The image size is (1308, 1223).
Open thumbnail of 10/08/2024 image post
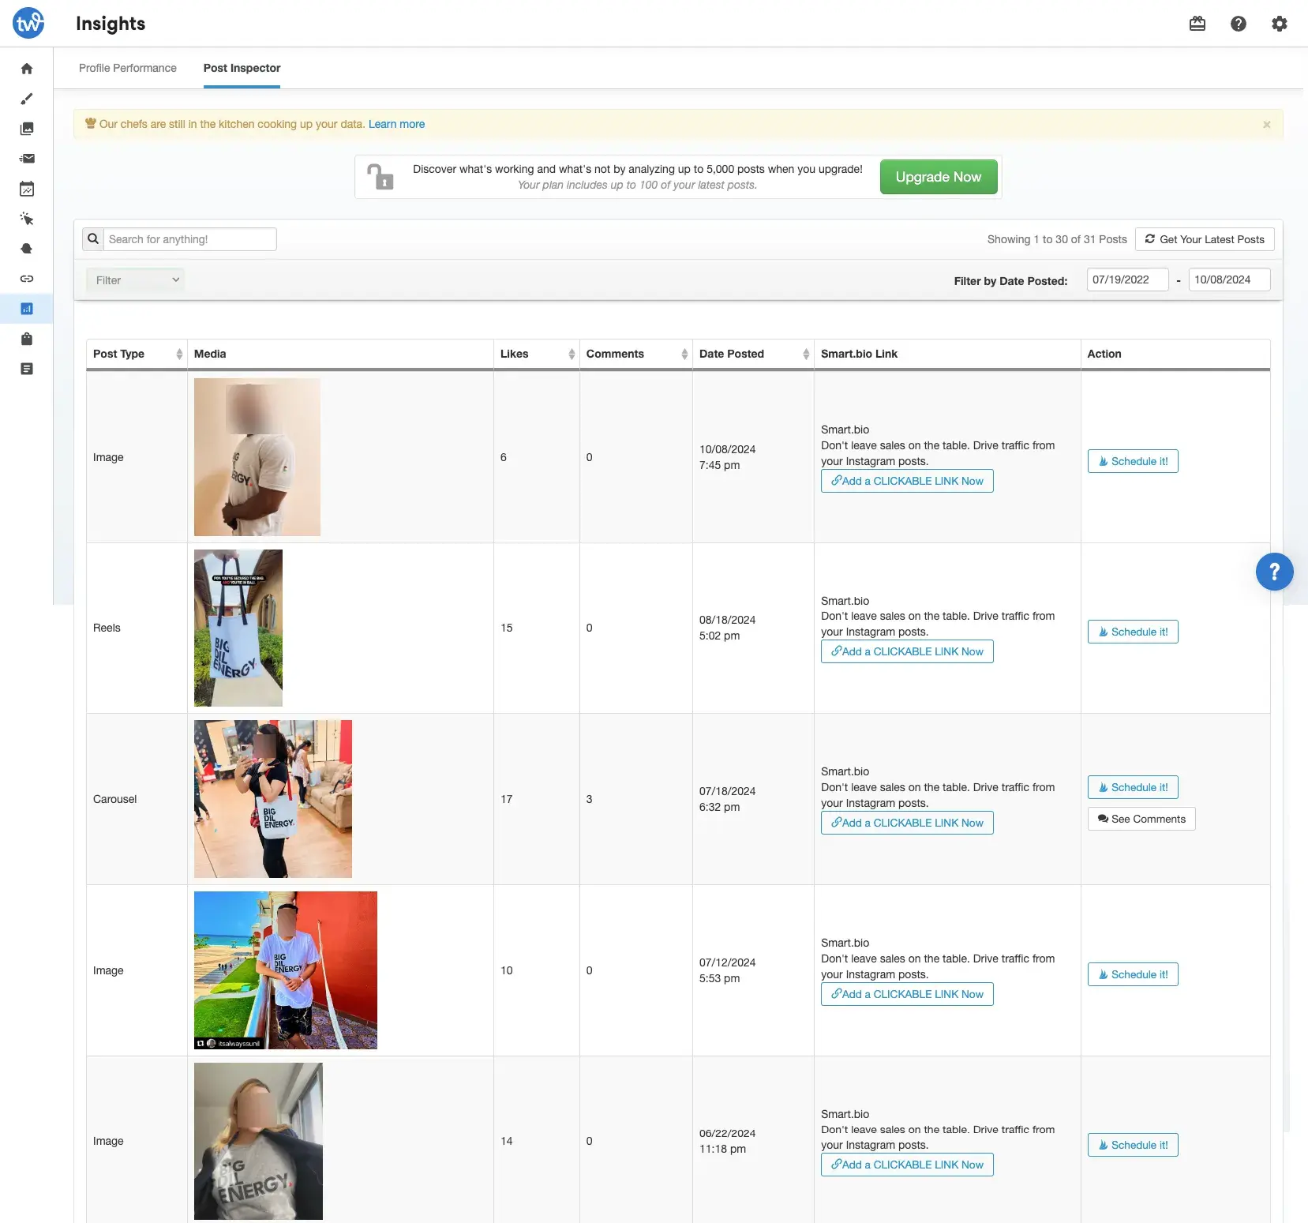(257, 457)
